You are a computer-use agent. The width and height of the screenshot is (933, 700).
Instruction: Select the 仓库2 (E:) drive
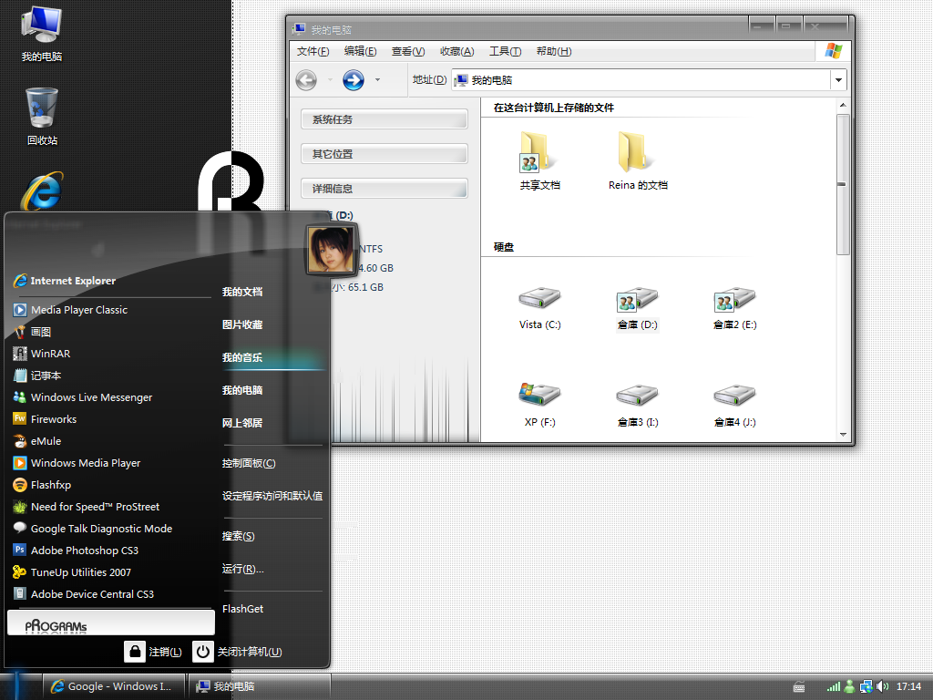(735, 308)
